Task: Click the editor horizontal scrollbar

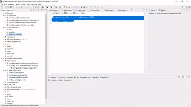Action: coord(98,74)
